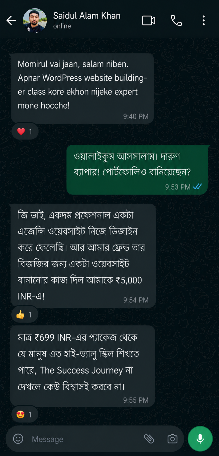Open the camera from message bar
219x456 pixels.
[x=172, y=439]
